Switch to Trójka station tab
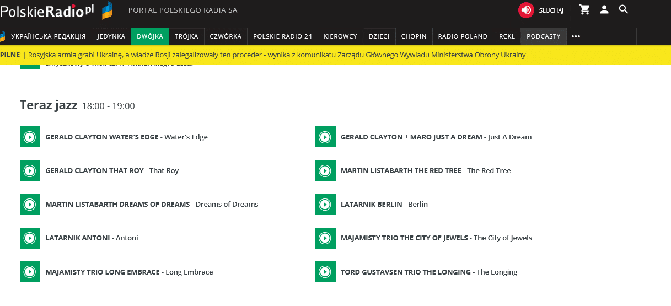The height and width of the screenshot is (306, 671). click(186, 36)
